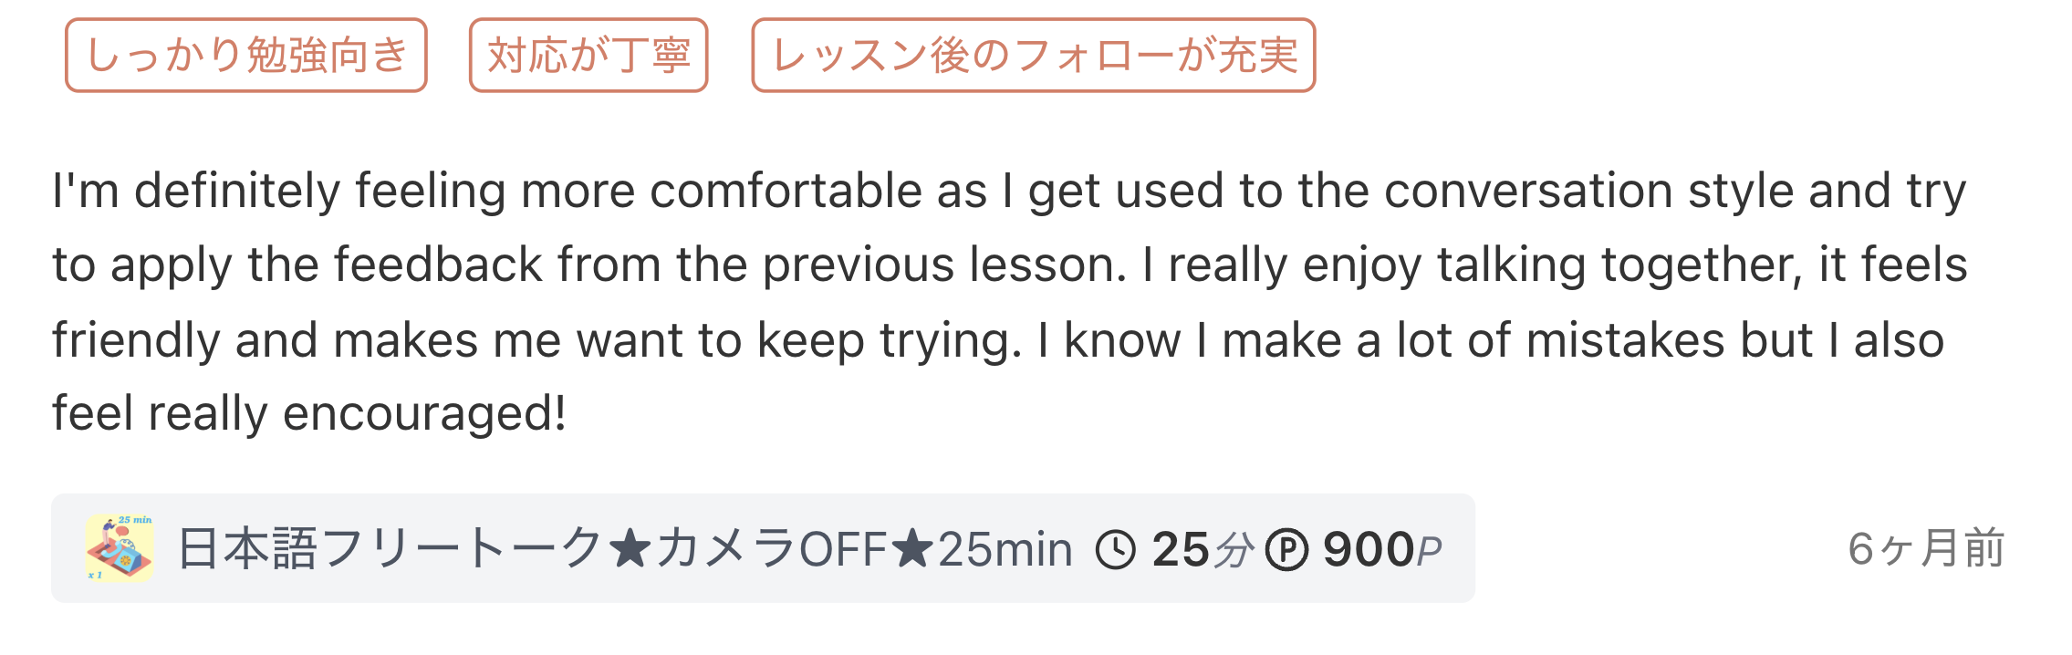Click the second star before 25min
Image resolution: width=2072 pixels, height=655 pixels.
(x=912, y=550)
